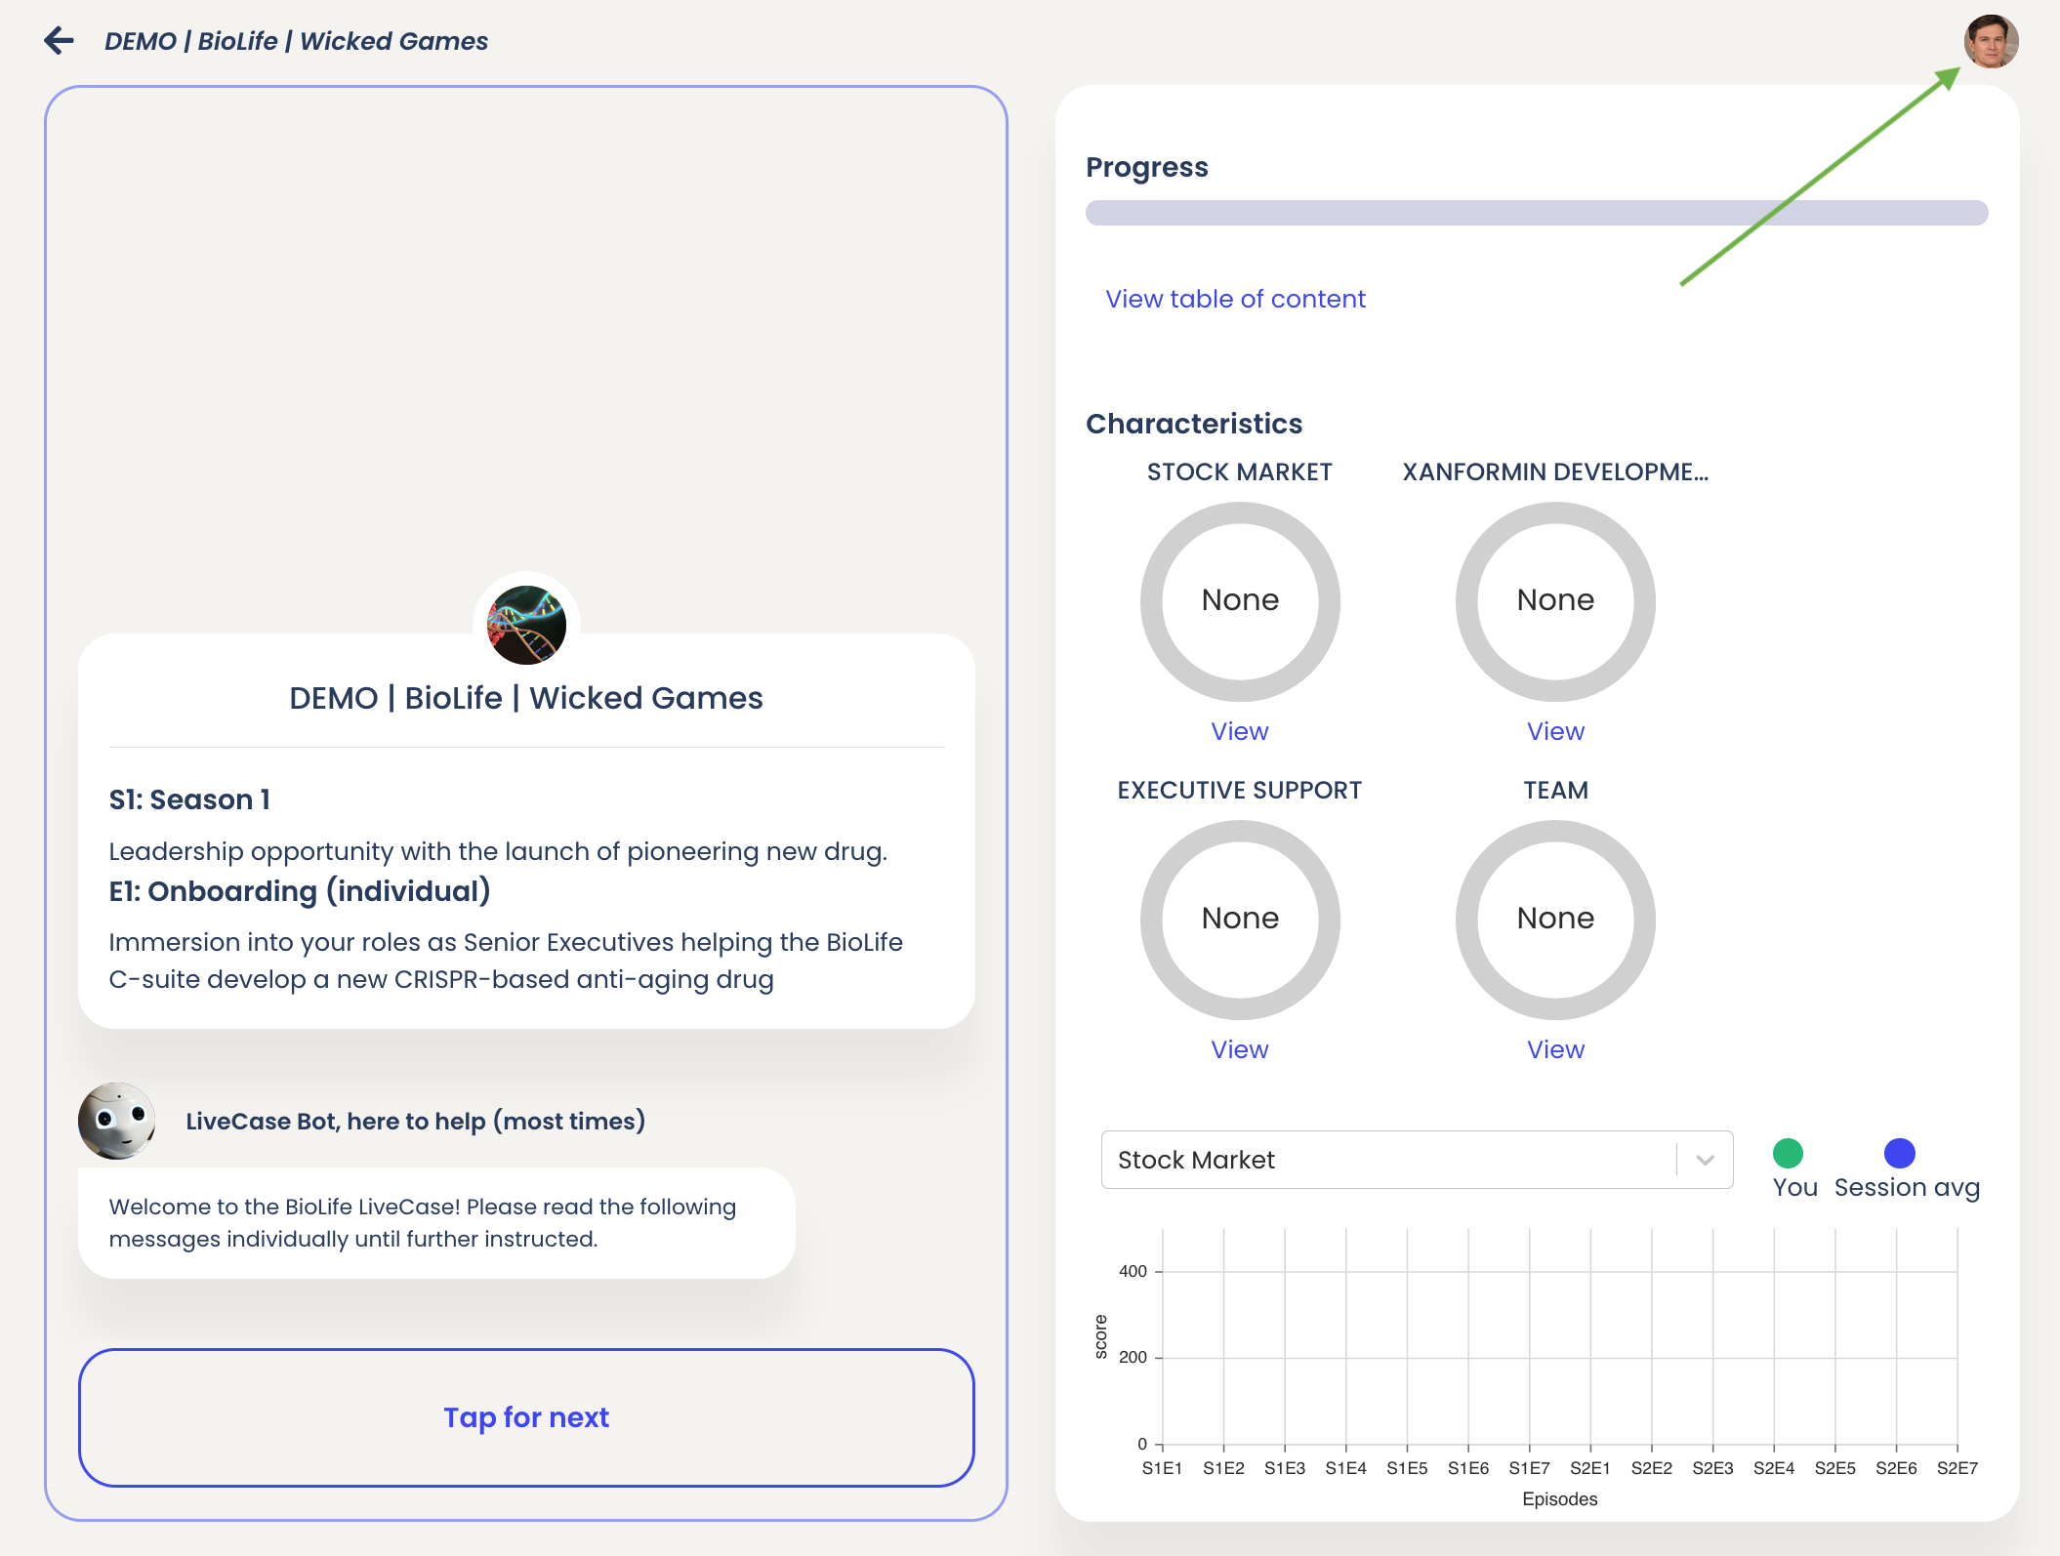
Task: Click the LiveCase Bot robot avatar
Action: [x=116, y=1121]
